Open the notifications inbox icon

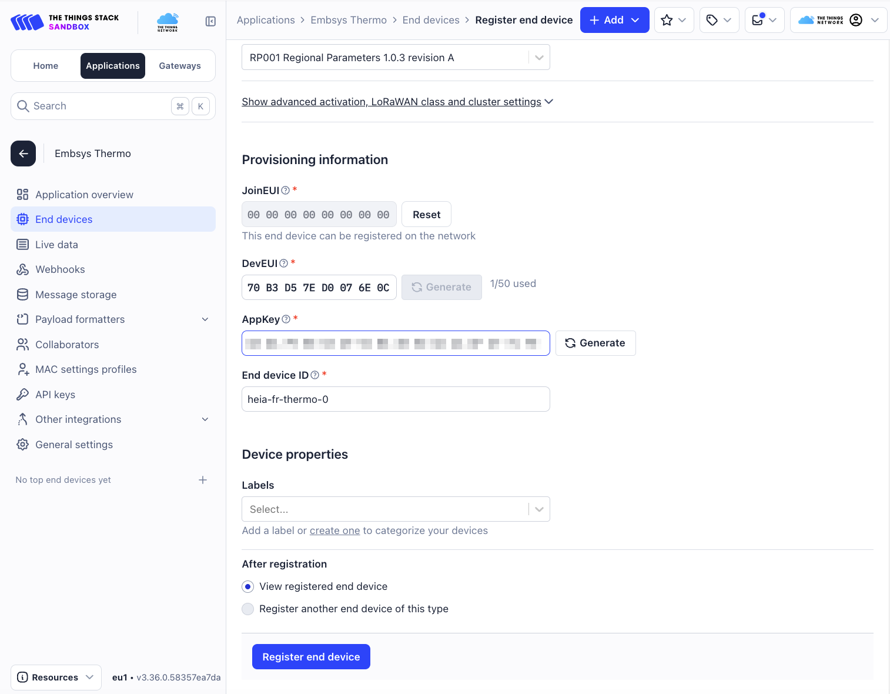pyautogui.click(x=764, y=20)
